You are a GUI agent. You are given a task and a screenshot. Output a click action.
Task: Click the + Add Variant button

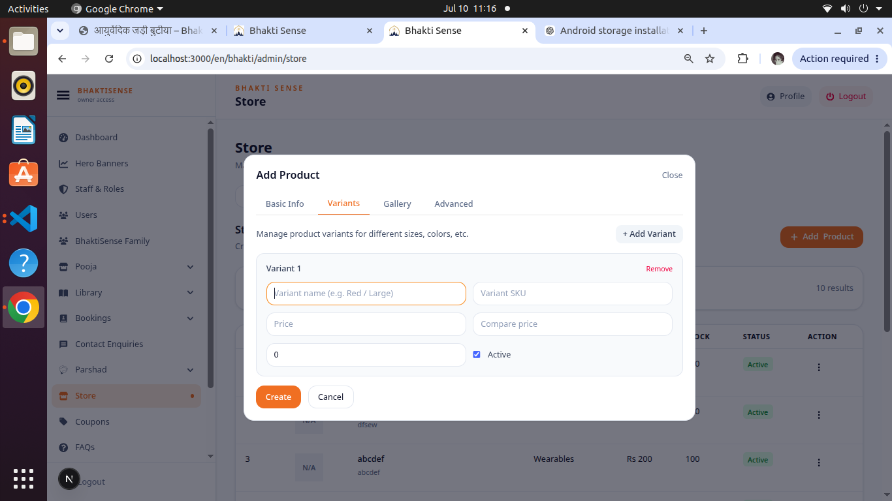point(649,234)
